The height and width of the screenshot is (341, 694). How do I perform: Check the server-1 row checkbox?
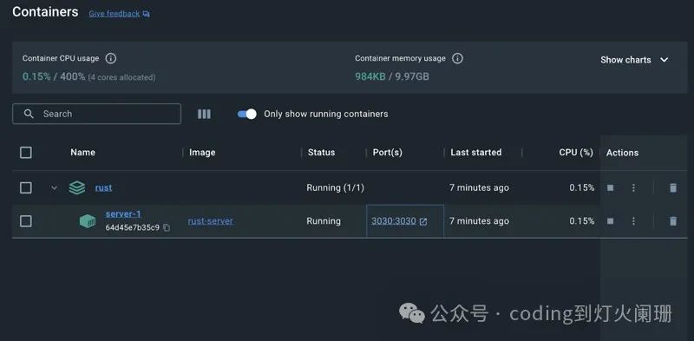click(26, 221)
